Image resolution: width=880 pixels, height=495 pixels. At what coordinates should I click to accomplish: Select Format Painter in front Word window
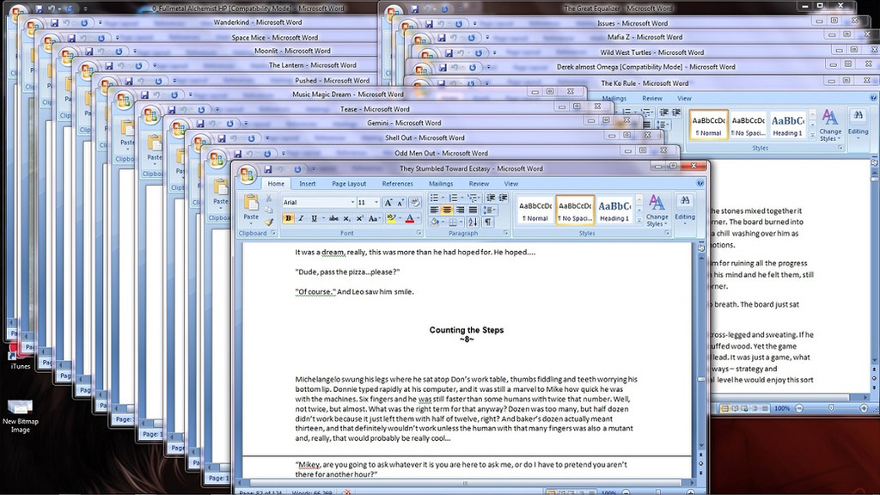click(x=269, y=221)
